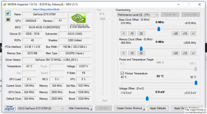Click the Bus Width value 192 Bit
The width and height of the screenshot is (207, 114).
pos(75,47)
